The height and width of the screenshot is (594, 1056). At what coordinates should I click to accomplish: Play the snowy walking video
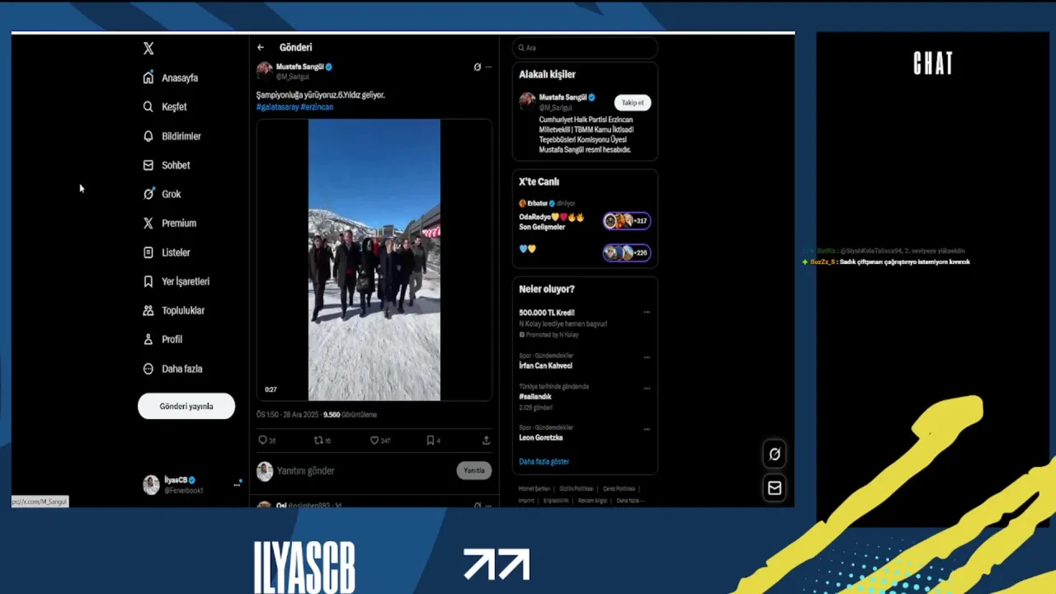click(x=375, y=260)
